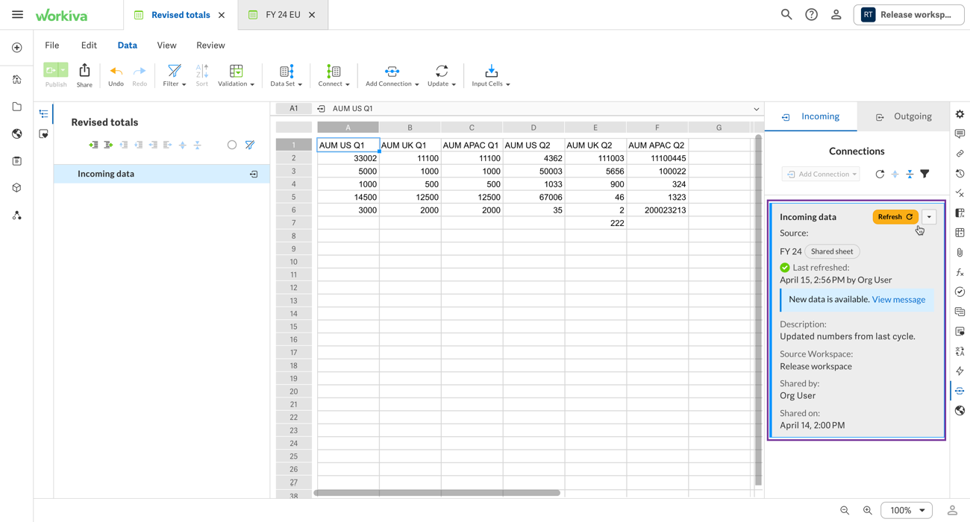Click the horizontal scrollbar below the spreadsheet

(x=436, y=493)
